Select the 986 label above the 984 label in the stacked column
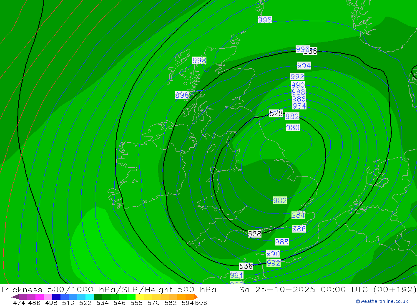 299,99
